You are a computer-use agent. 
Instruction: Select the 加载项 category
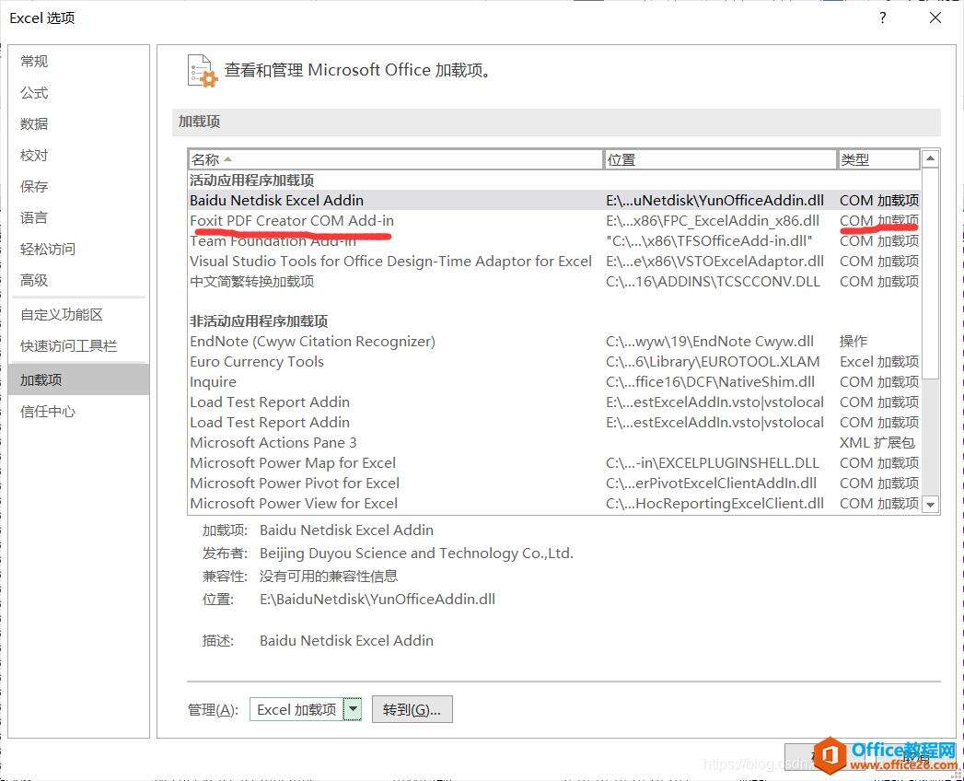click(79, 379)
